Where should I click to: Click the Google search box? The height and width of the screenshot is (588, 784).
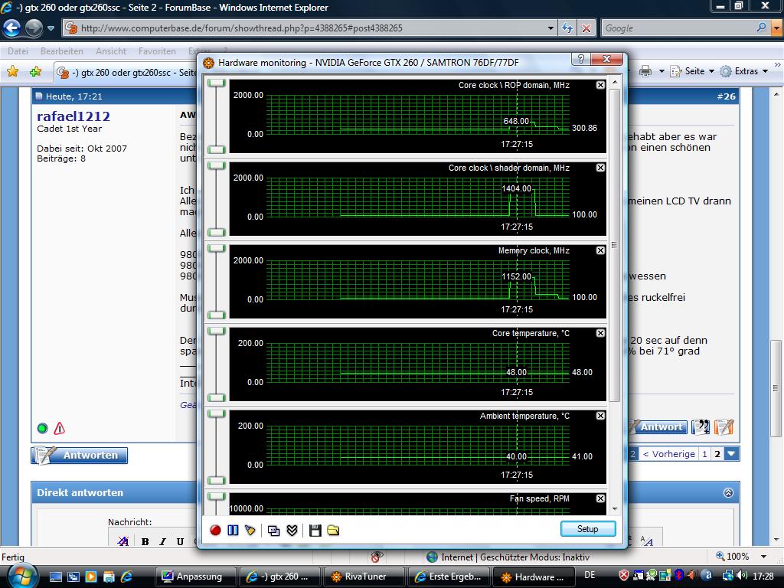(678, 28)
